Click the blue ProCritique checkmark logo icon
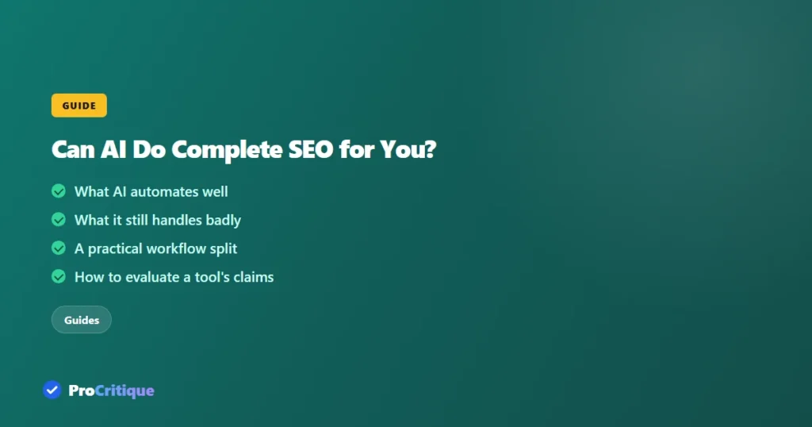Screen dimensions: 812x427 pyautogui.click(x=52, y=390)
